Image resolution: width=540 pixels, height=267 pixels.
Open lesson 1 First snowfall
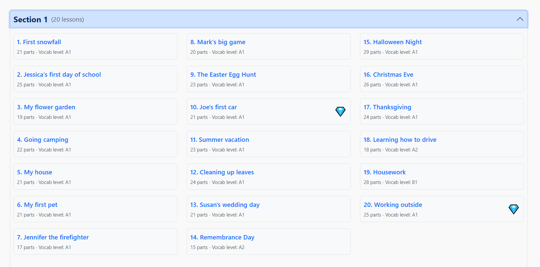click(39, 42)
